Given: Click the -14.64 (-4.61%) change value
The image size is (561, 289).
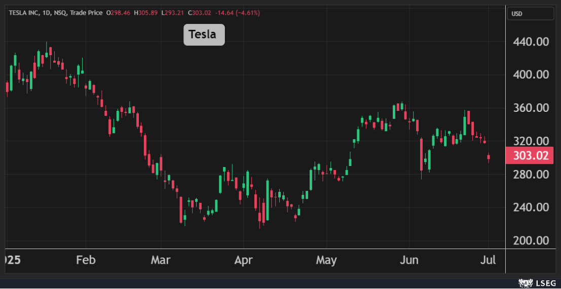Looking at the screenshot, I should click(x=241, y=13).
